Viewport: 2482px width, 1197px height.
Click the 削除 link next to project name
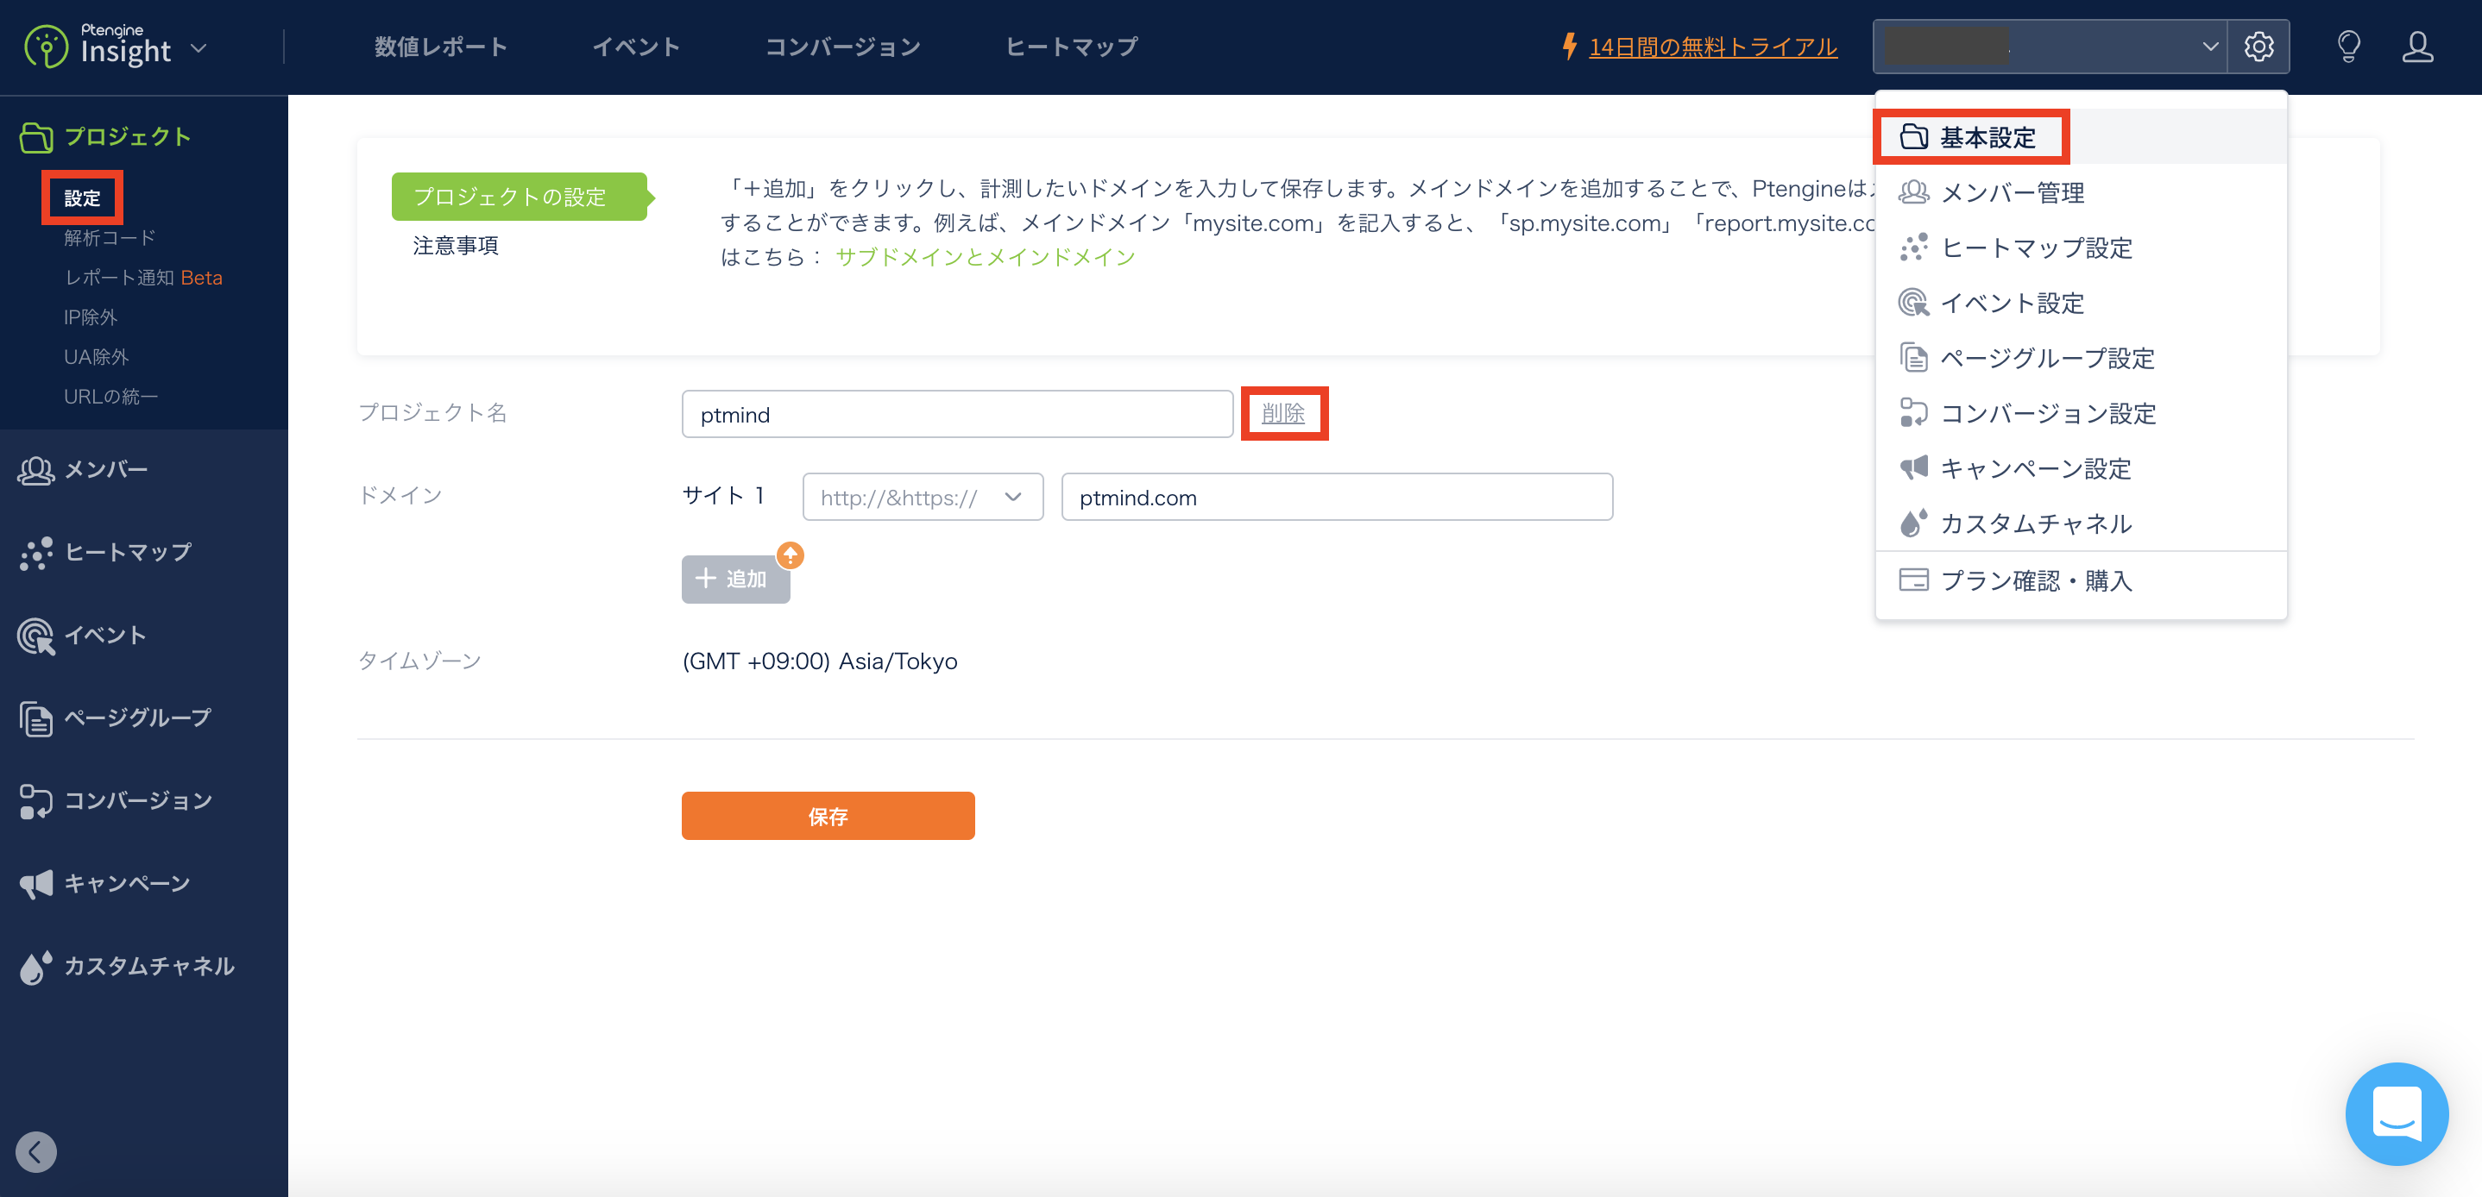[1283, 413]
